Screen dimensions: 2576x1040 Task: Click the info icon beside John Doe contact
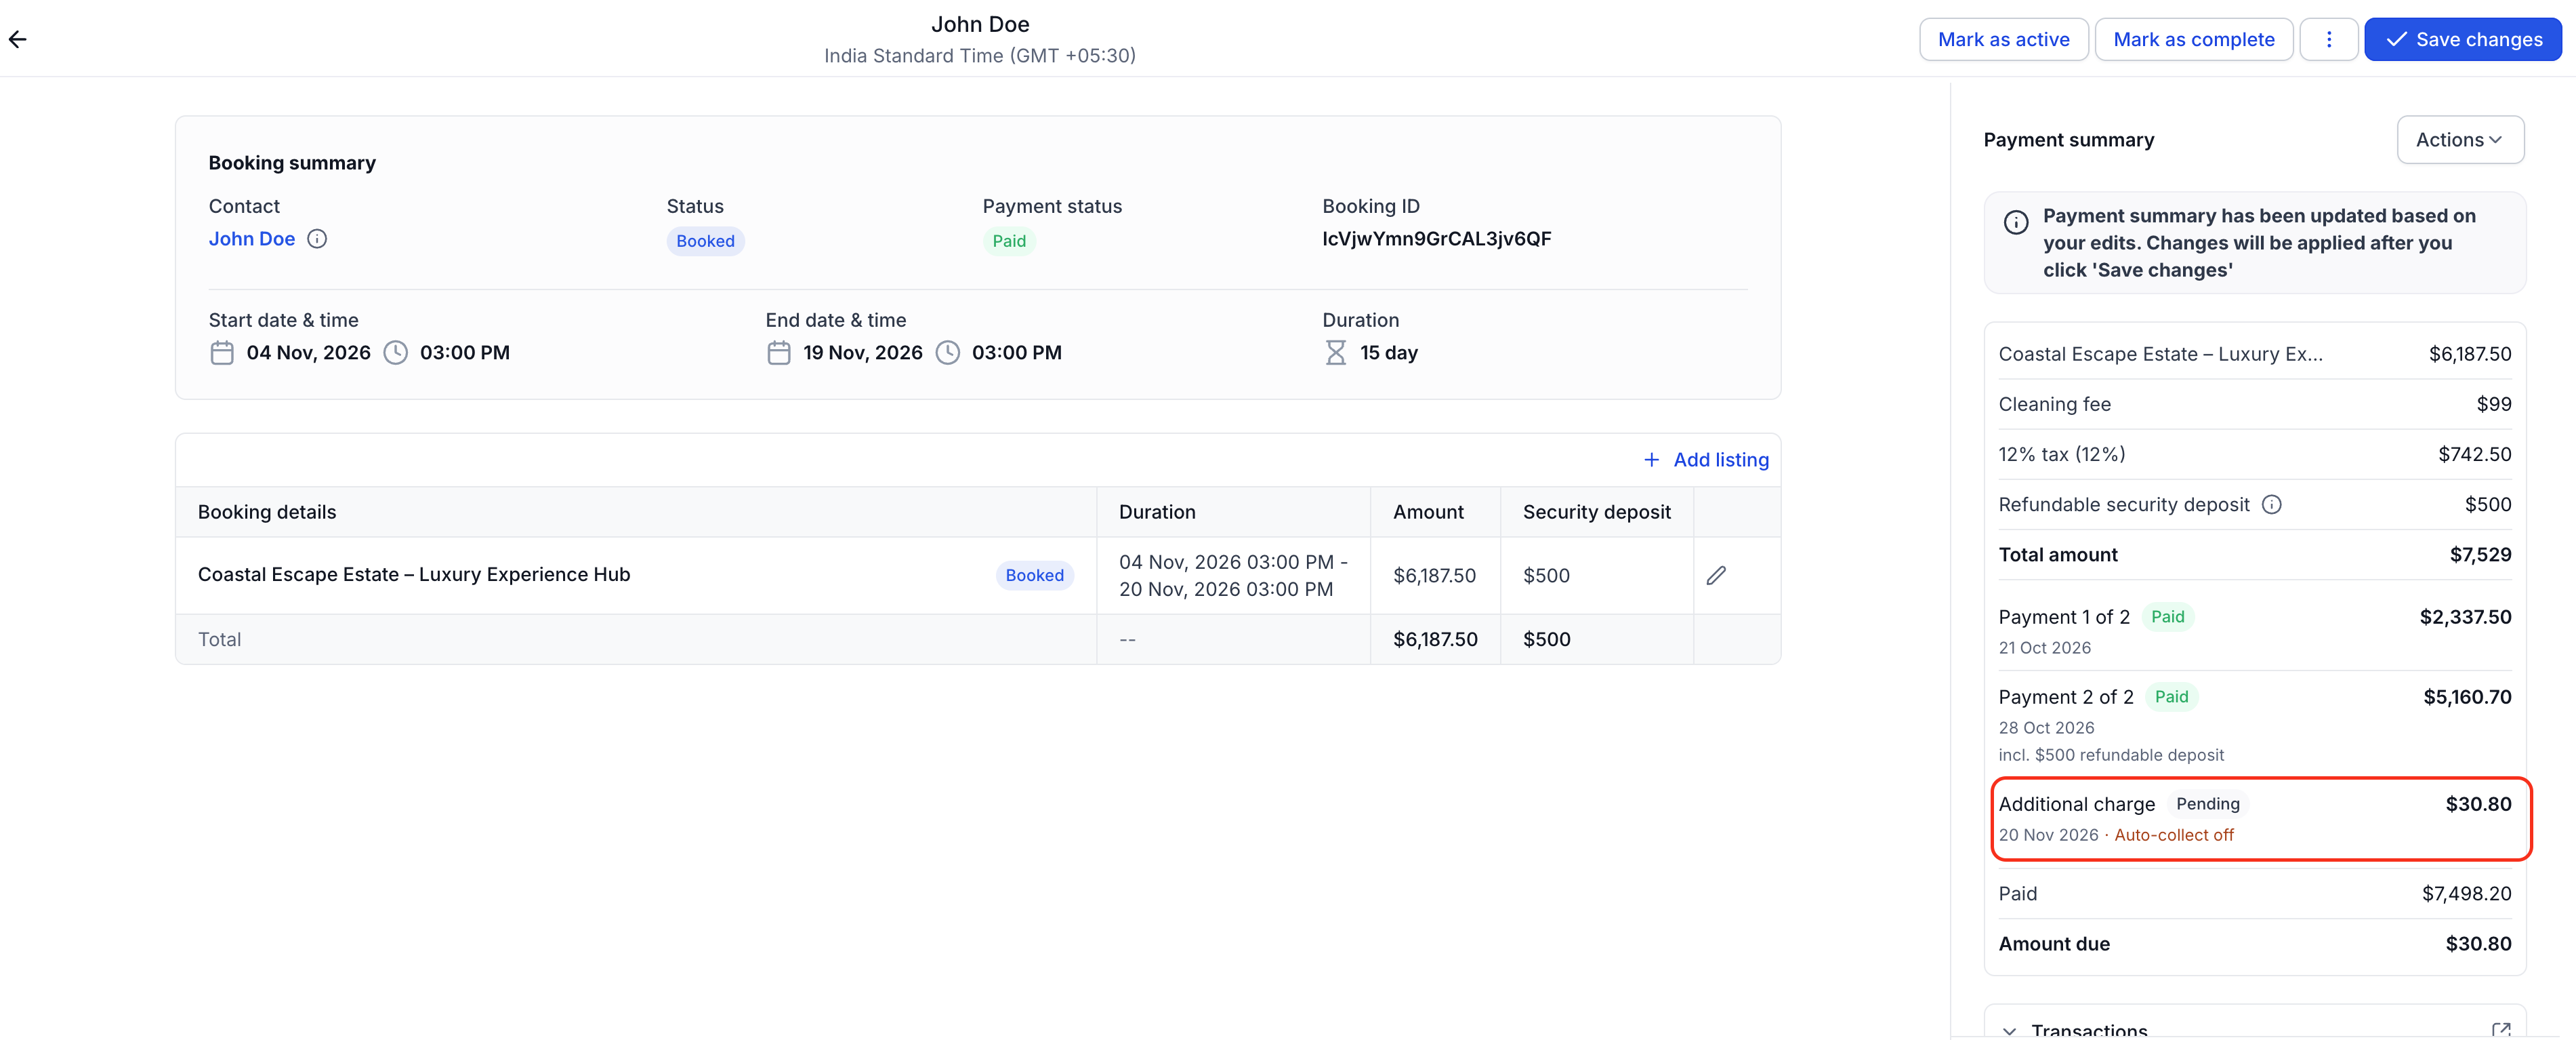[317, 238]
